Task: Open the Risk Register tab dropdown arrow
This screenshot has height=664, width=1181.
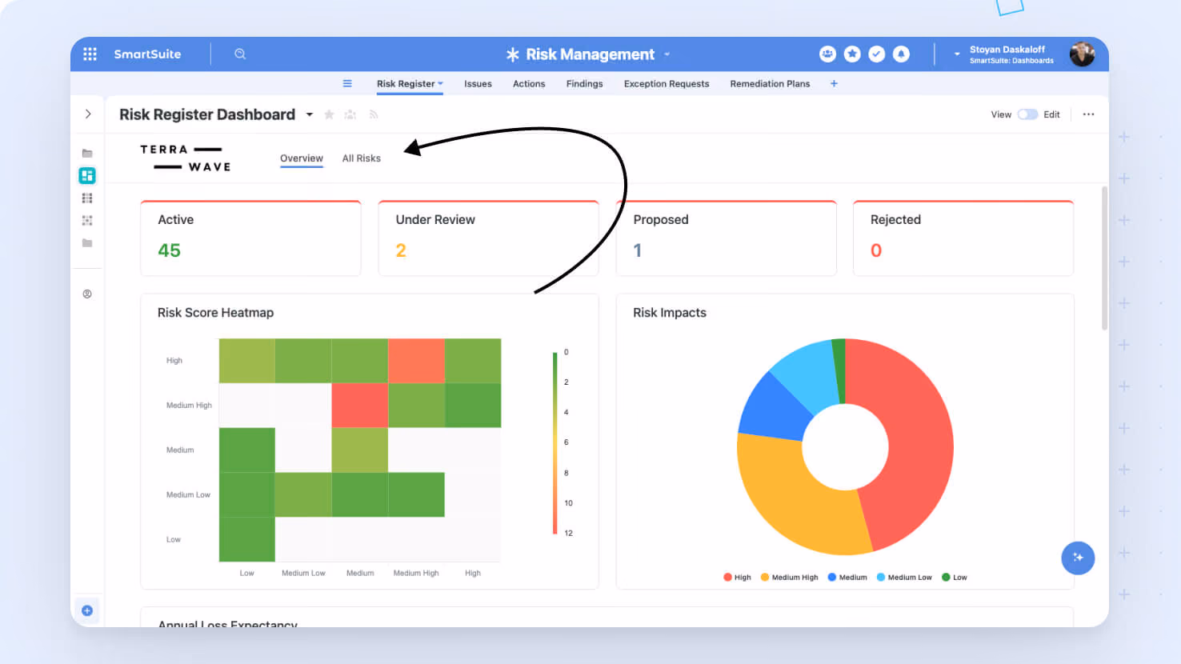Action: click(x=440, y=83)
